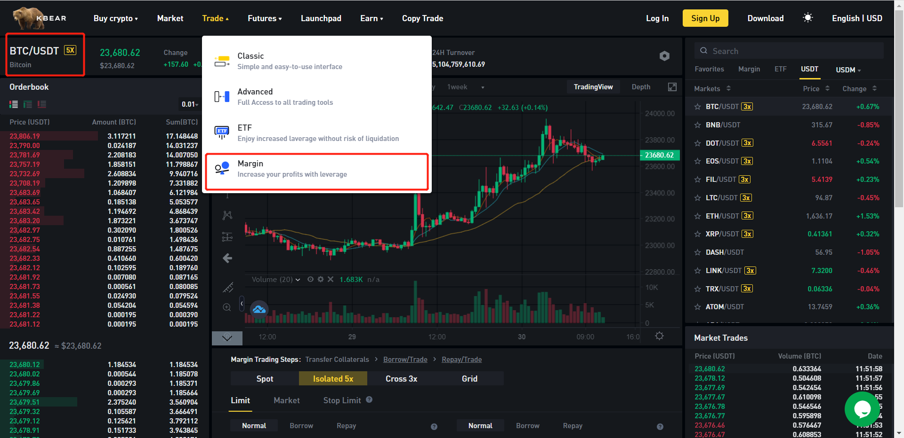
Task: Favorite FIL/USDT with its star
Action: [698, 180]
